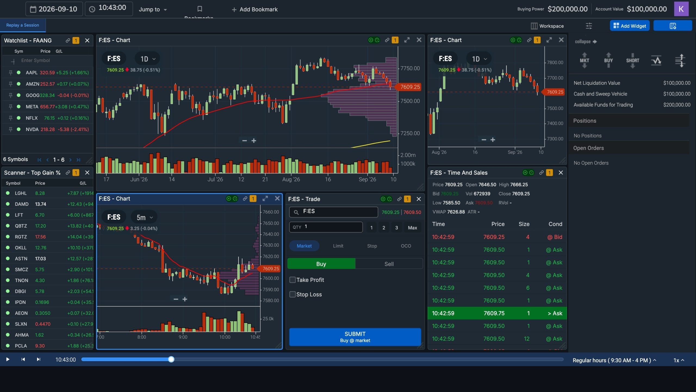This screenshot has height=392, width=696.
Task: Select LGHL row in Scanner
Action: point(48,193)
